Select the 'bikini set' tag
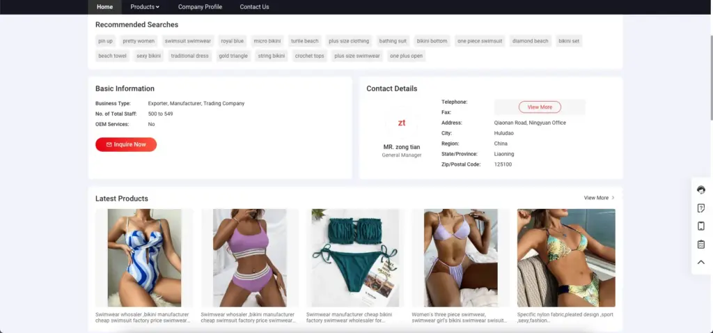 coord(569,41)
